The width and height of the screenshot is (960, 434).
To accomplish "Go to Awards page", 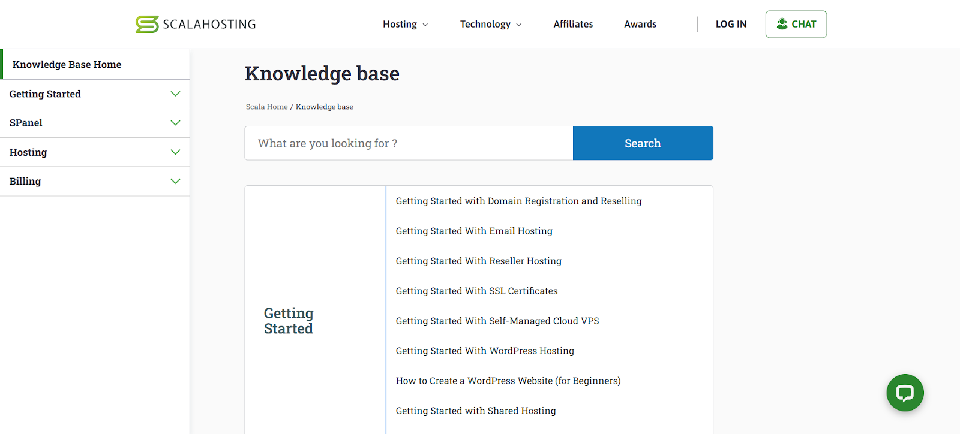I will 640,24.
